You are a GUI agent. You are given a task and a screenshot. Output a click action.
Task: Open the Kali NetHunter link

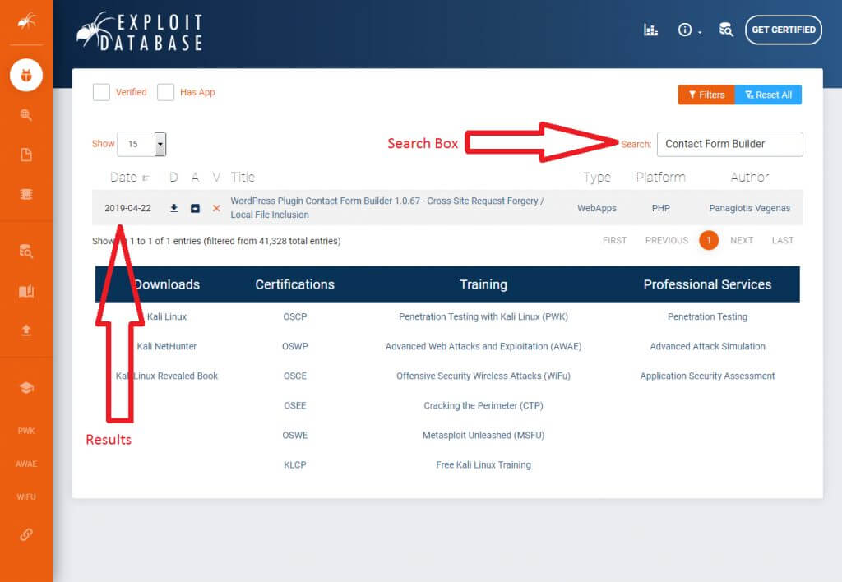pyautogui.click(x=166, y=346)
